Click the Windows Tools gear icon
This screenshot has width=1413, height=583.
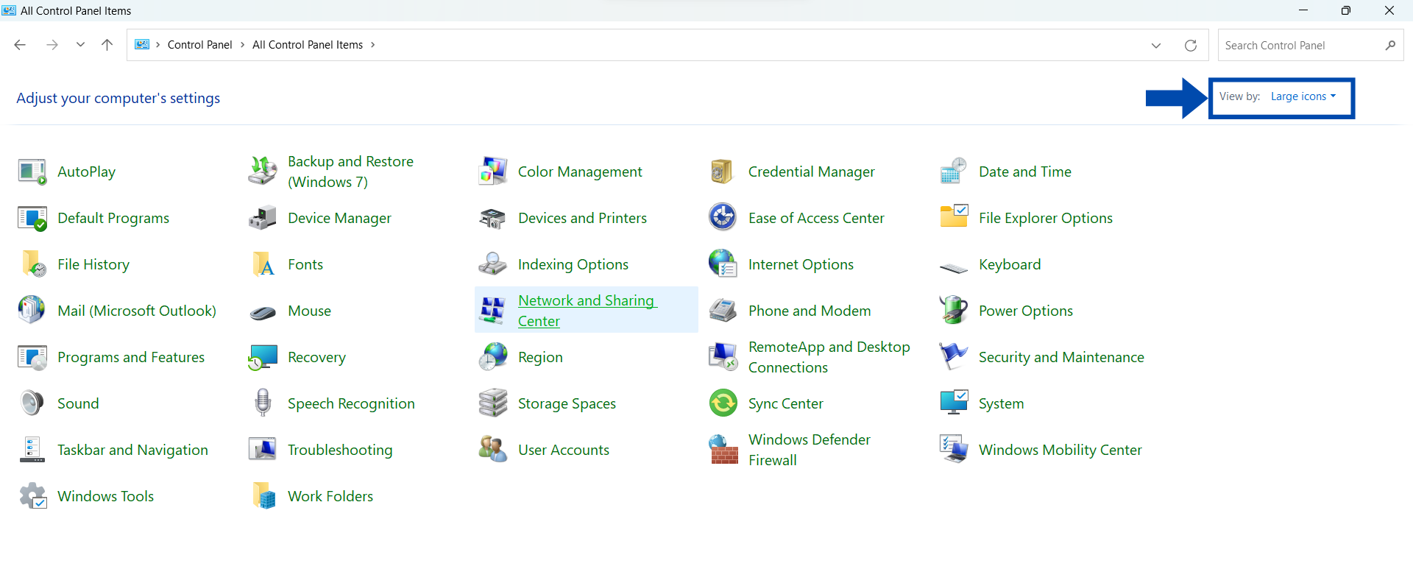32,496
